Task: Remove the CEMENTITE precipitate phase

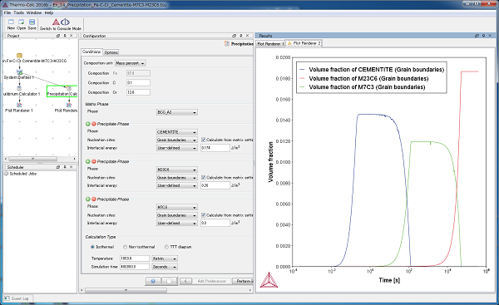Action: [x=94, y=124]
